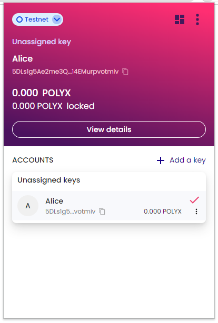The height and width of the screenshot is (323, 218).
Task: Click the Alice avatar circle with letter A
Action: click(x=28, y=206)
